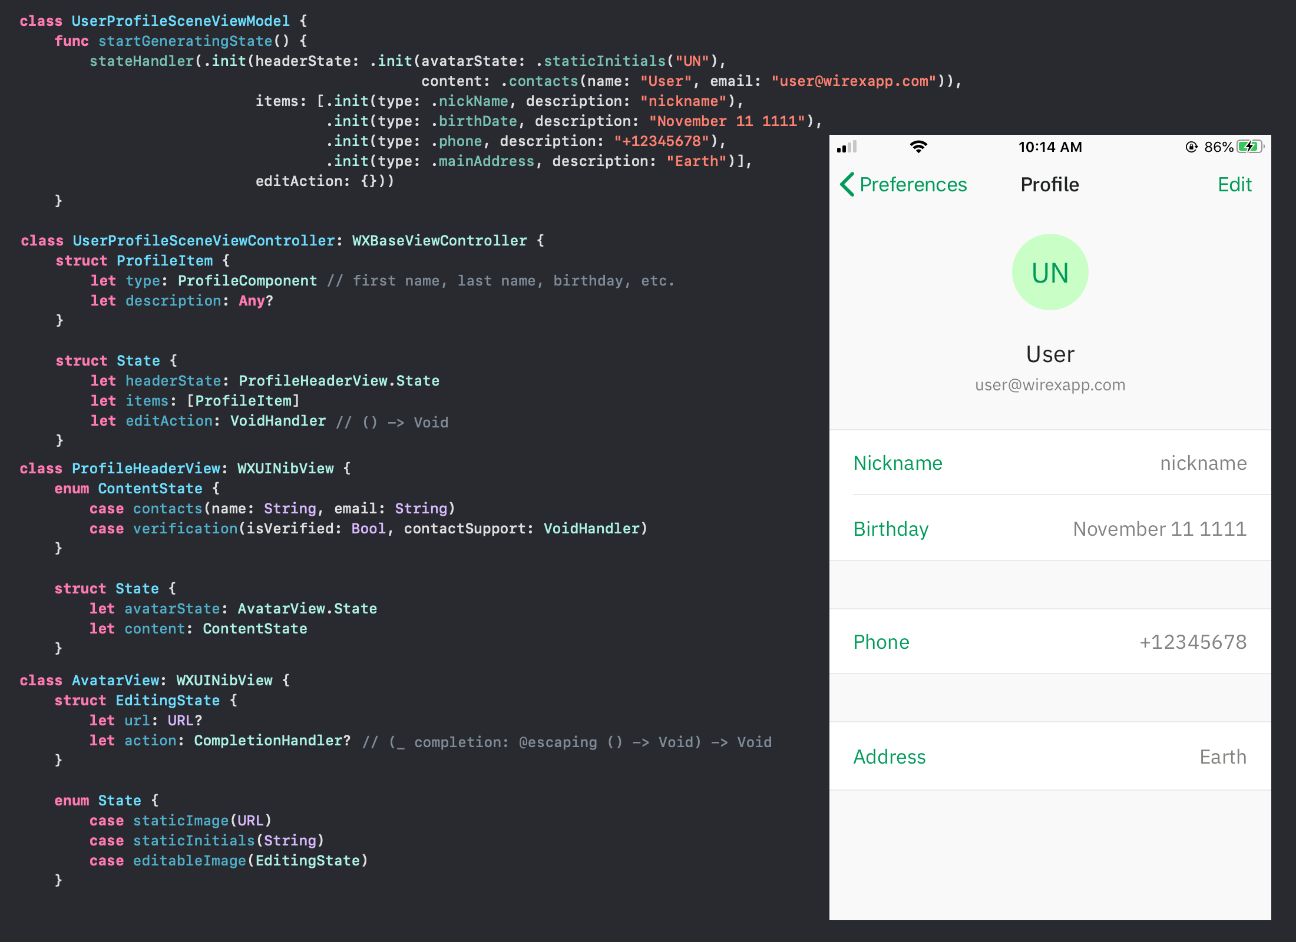
Task: Tap the User name label
Action: coord(1050,354)
